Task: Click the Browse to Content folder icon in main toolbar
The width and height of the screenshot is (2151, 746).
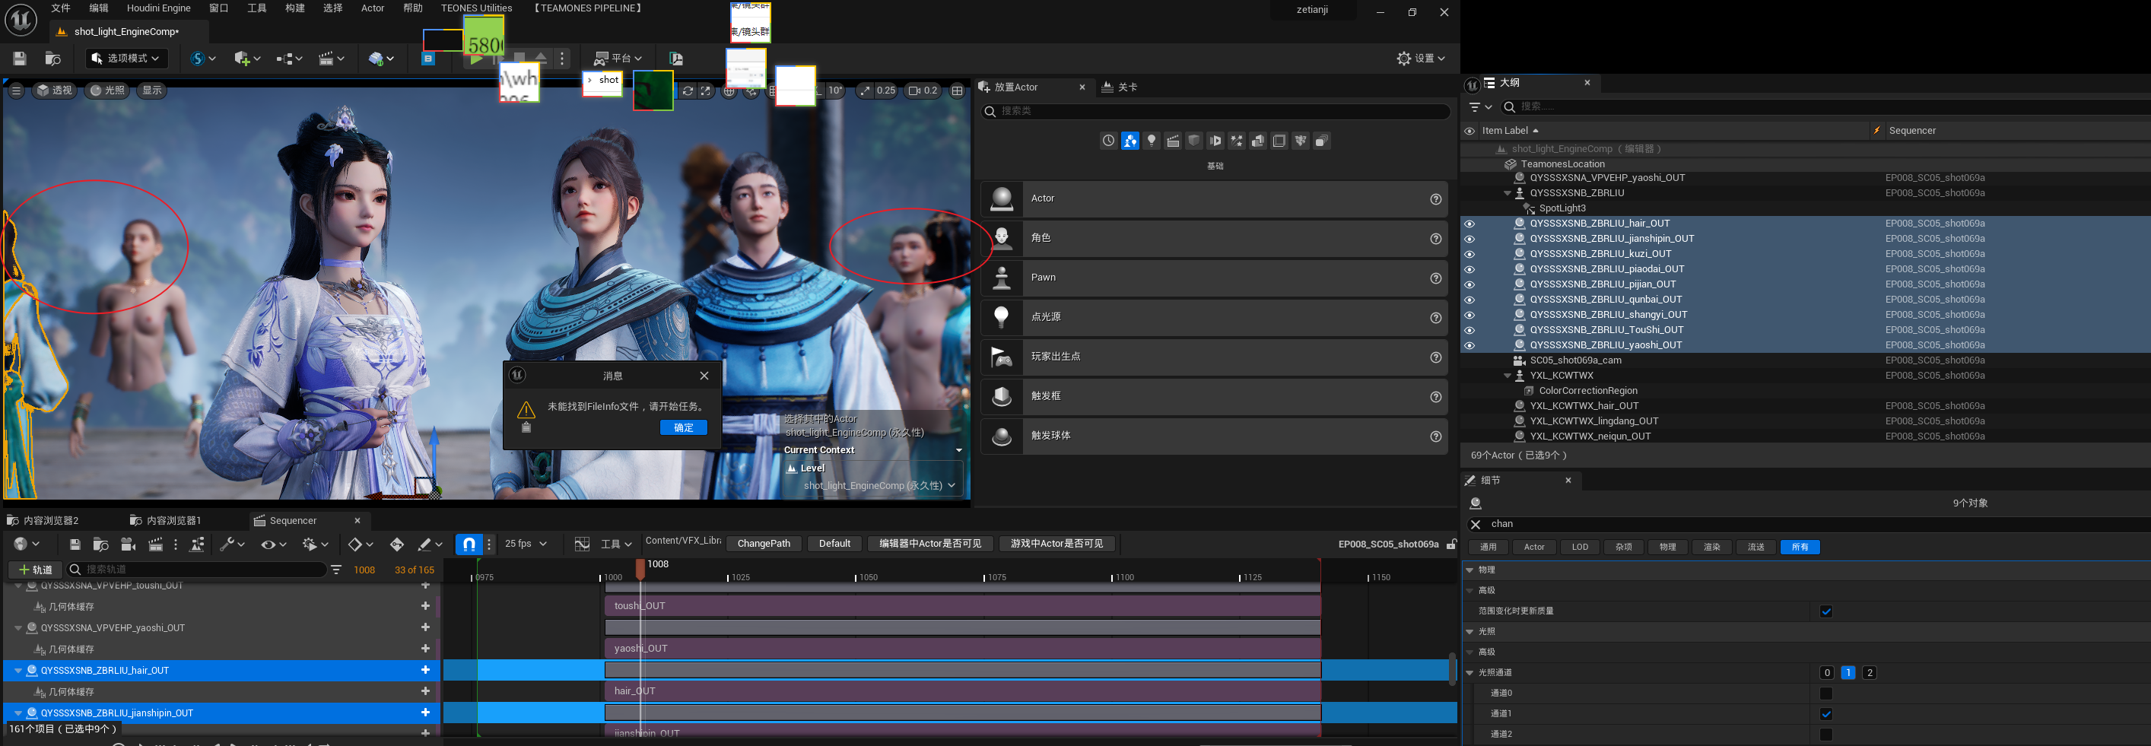Action: tap(52, 59)
